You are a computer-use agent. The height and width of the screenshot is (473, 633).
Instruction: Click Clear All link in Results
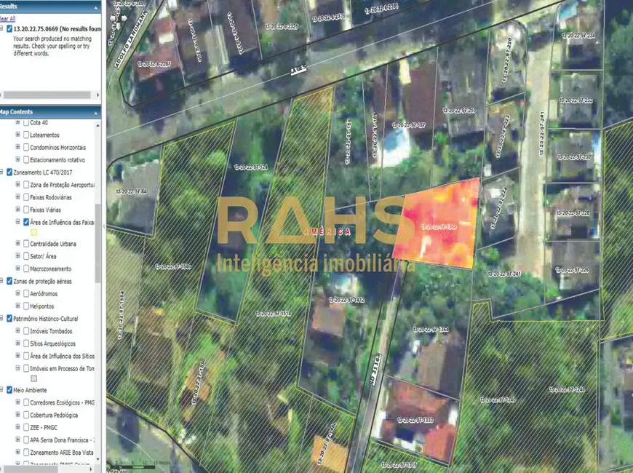pyautogui.click(x=7, y=18)
